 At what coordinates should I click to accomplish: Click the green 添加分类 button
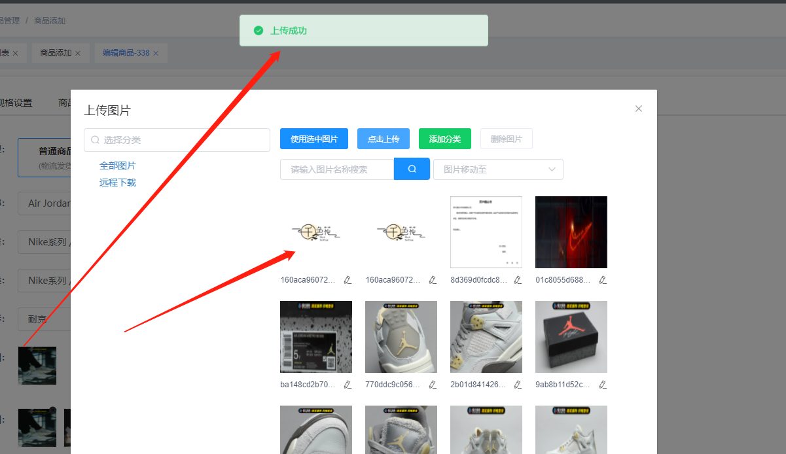click(x=445, y=139)
